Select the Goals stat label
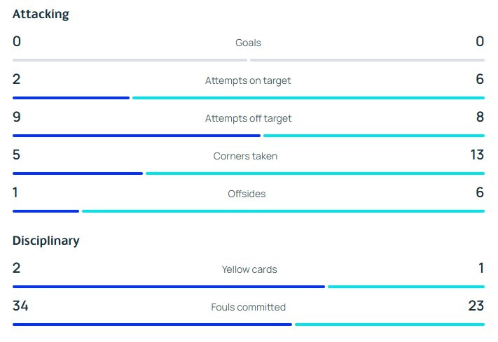 coord(248,43)
